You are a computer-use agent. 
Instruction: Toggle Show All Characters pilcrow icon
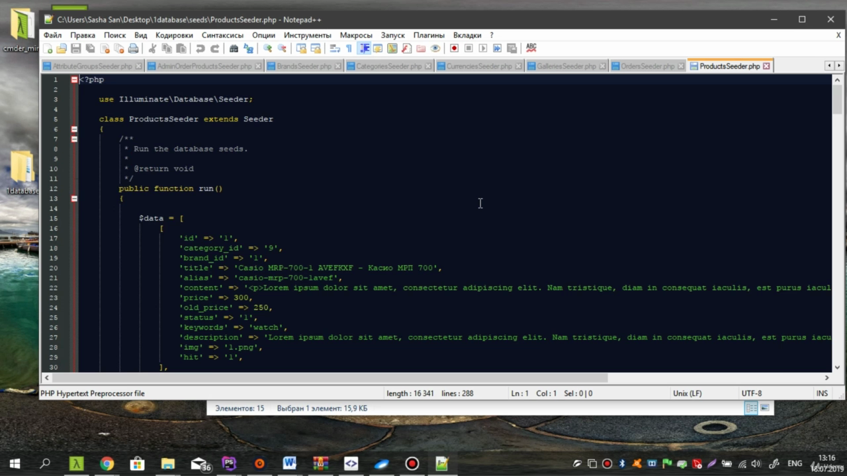[349, 48]
